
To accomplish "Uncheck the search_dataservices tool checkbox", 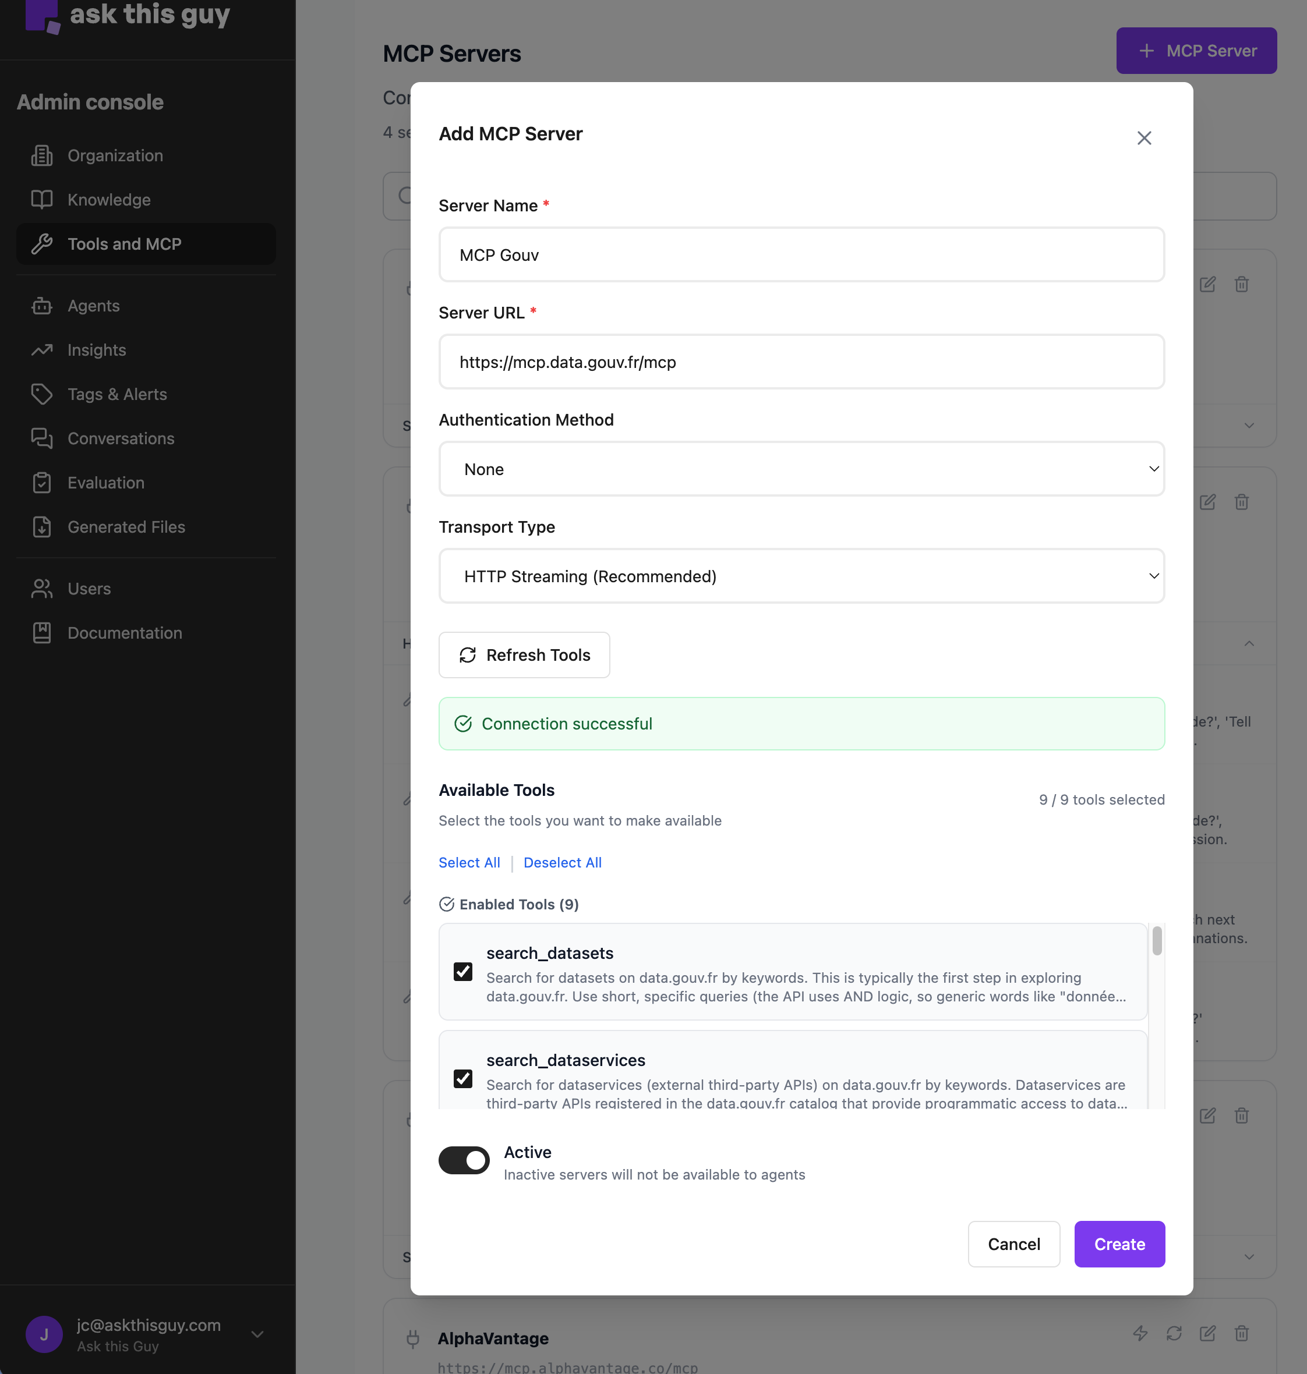I will pos(462,1079).
